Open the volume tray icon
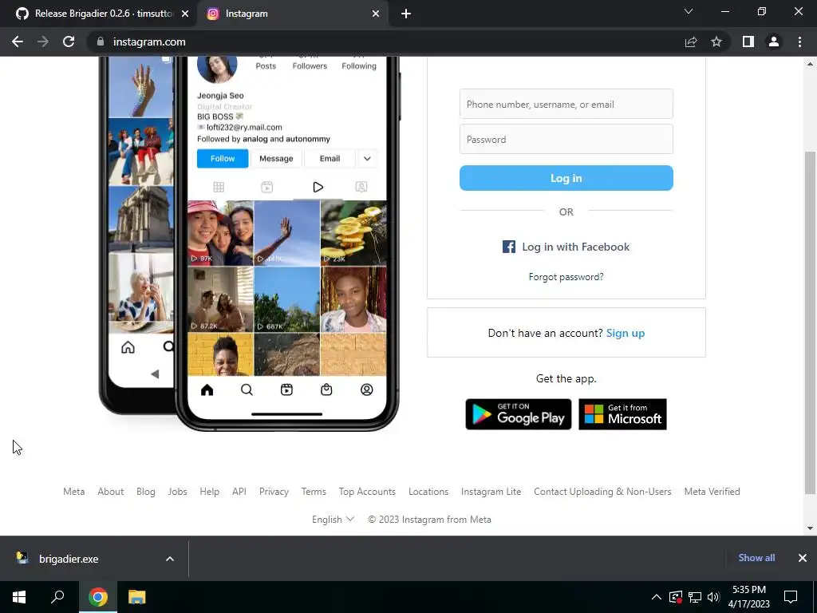The width and height of the screenshot is (817, 613). tap(713, 597)
